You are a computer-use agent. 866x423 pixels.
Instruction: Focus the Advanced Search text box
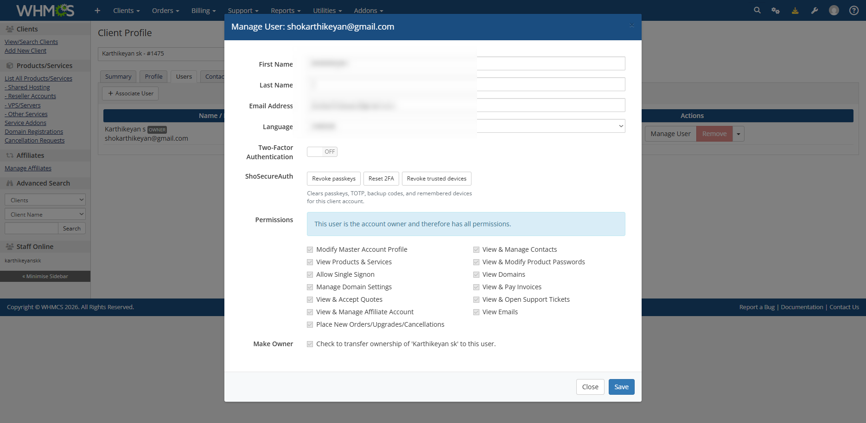pyautogui.click(x=31, y=228)
